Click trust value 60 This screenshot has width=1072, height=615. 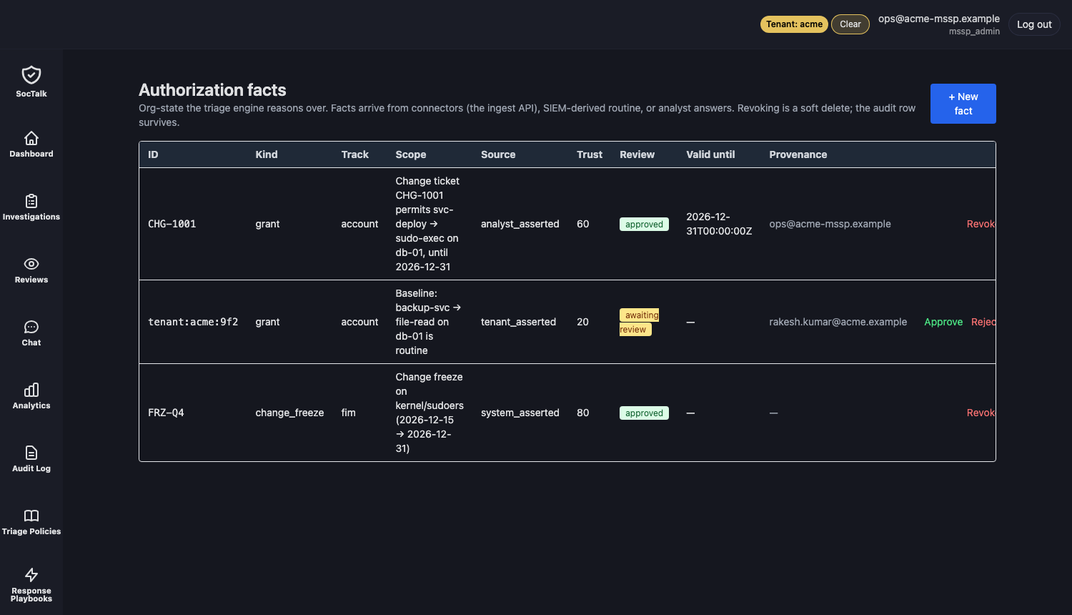tap(583, 224)
